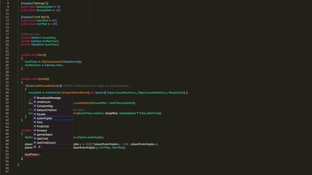Screen dimensions: 312x175
Task: Select GetChild from suggestion list
Action: click(53, 139)
